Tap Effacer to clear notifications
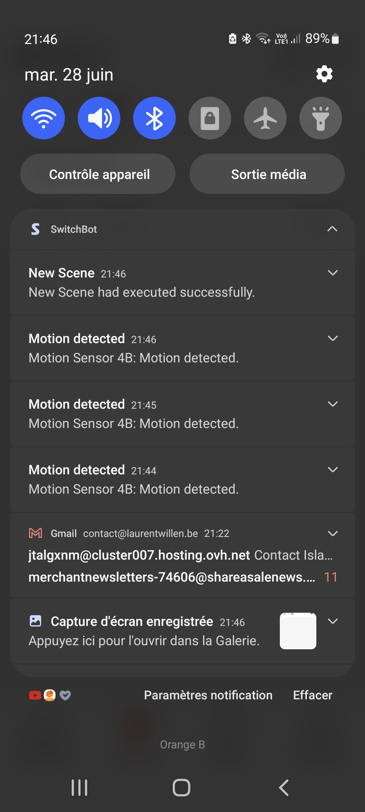This screenshot has width=365, height=812. pyautogui.click(x=313, y=695)
